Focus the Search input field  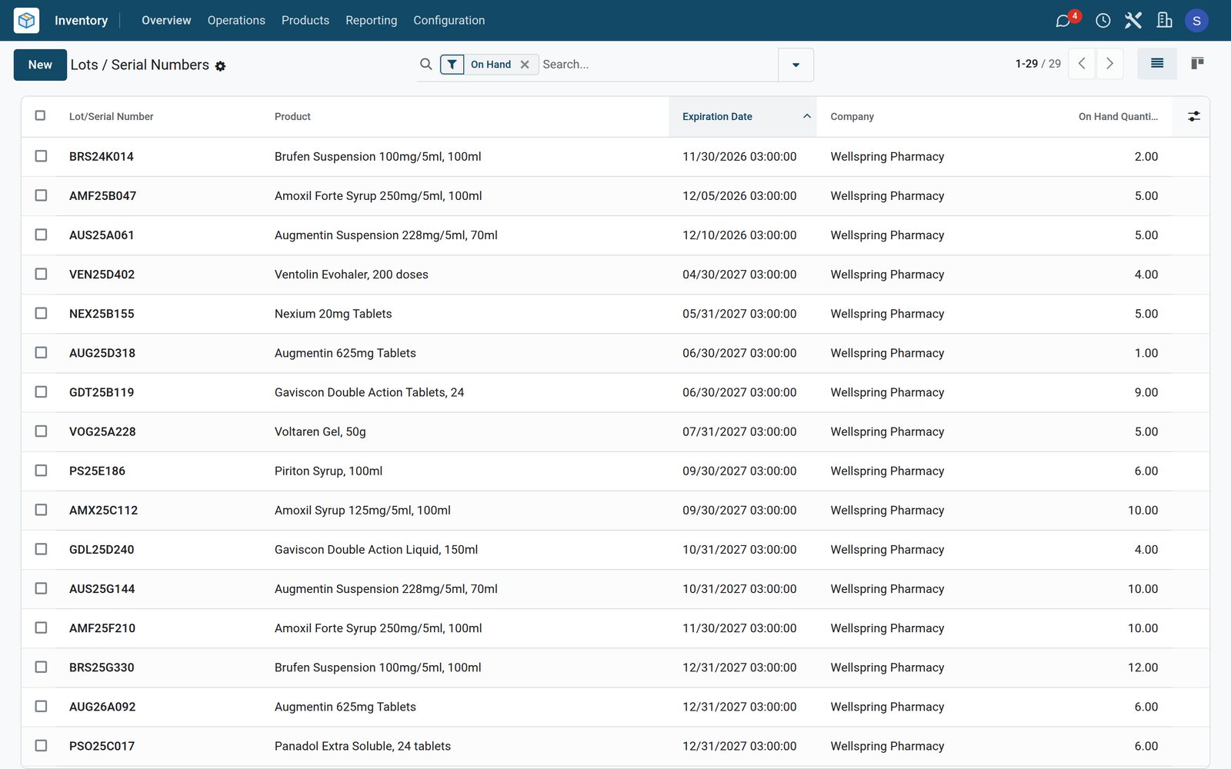pyautogui.click(x=658, y=65)
